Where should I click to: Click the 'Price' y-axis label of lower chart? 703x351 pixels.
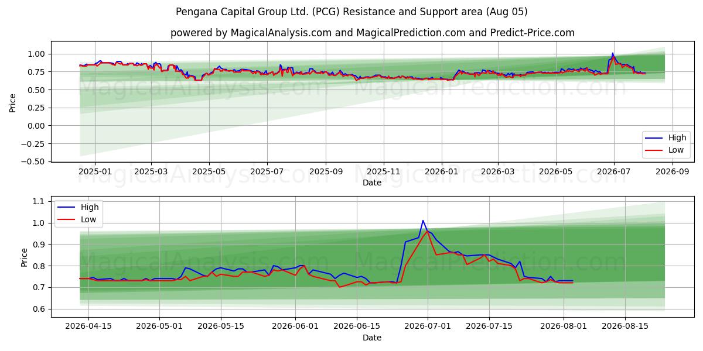click(24, 257)
